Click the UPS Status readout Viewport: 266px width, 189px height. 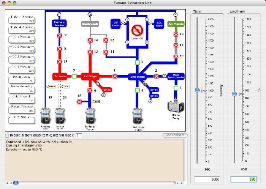[x=22, y=120]
